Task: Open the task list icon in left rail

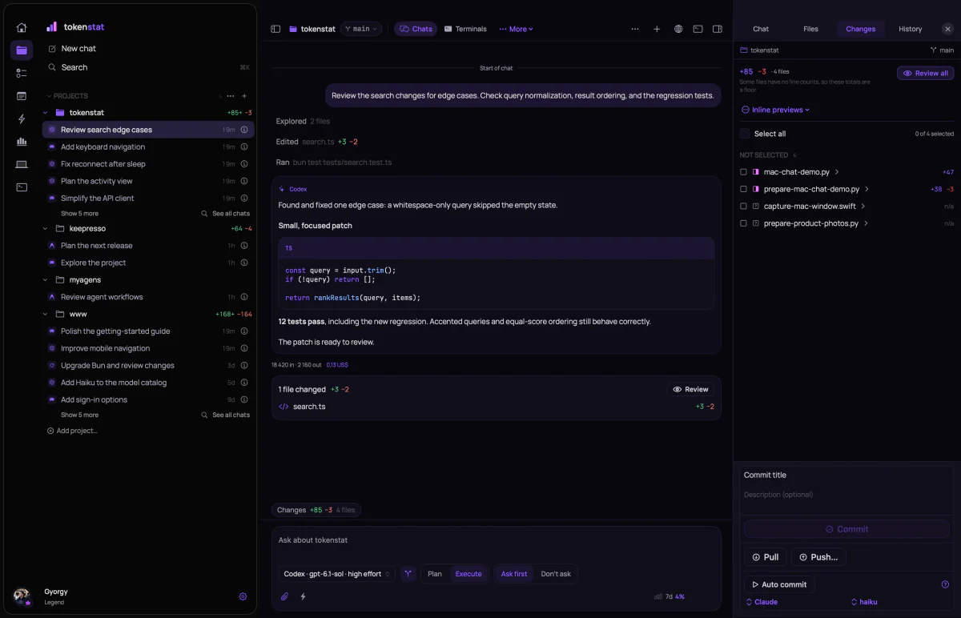Action: pyautogui.click(x=22, y=73)
